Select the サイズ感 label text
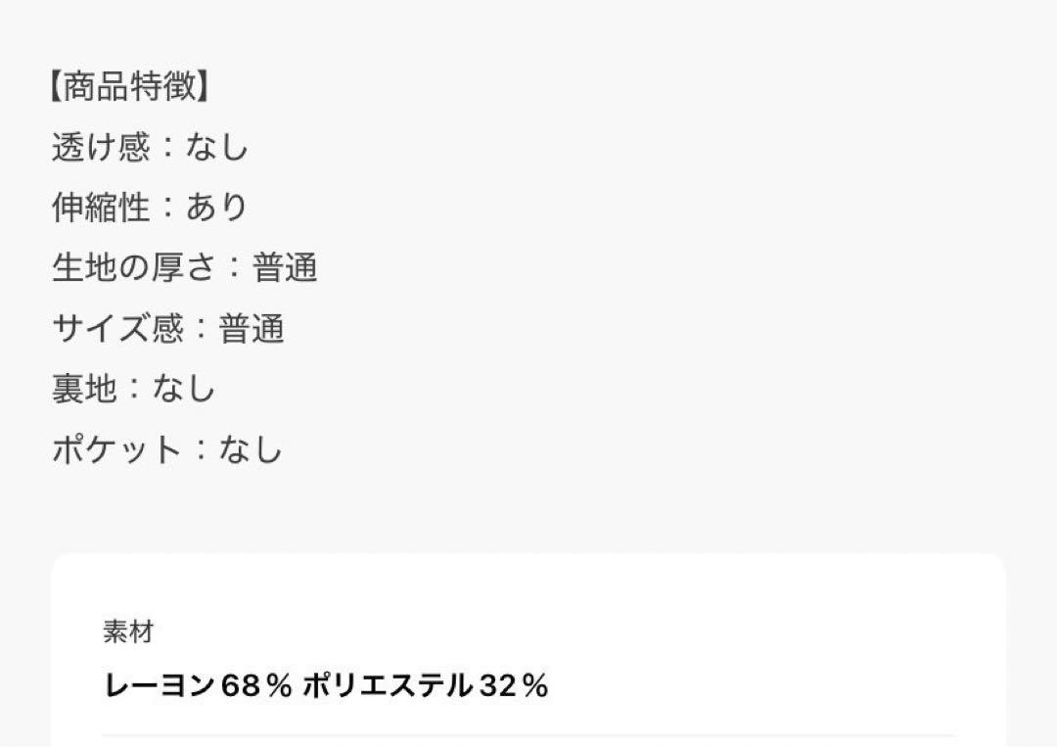The height and width of the screenshot is (748, 1057). [x=117, y=328]
